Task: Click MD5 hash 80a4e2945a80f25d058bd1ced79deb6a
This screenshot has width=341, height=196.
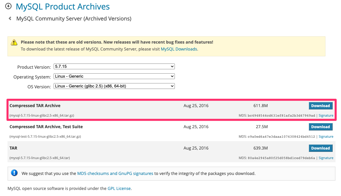Action: [281, 158]
